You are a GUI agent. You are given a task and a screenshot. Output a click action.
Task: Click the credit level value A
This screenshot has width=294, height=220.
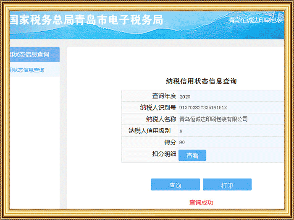[x=181, y=131]
